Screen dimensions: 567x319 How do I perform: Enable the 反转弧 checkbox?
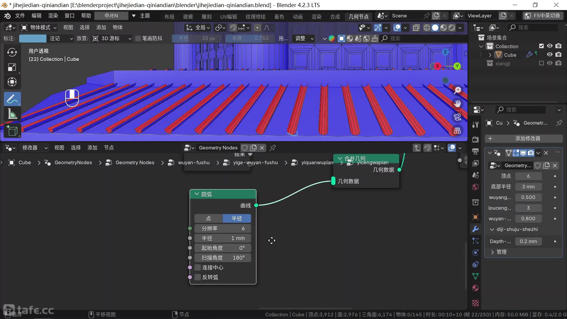[x=198, y=277]
